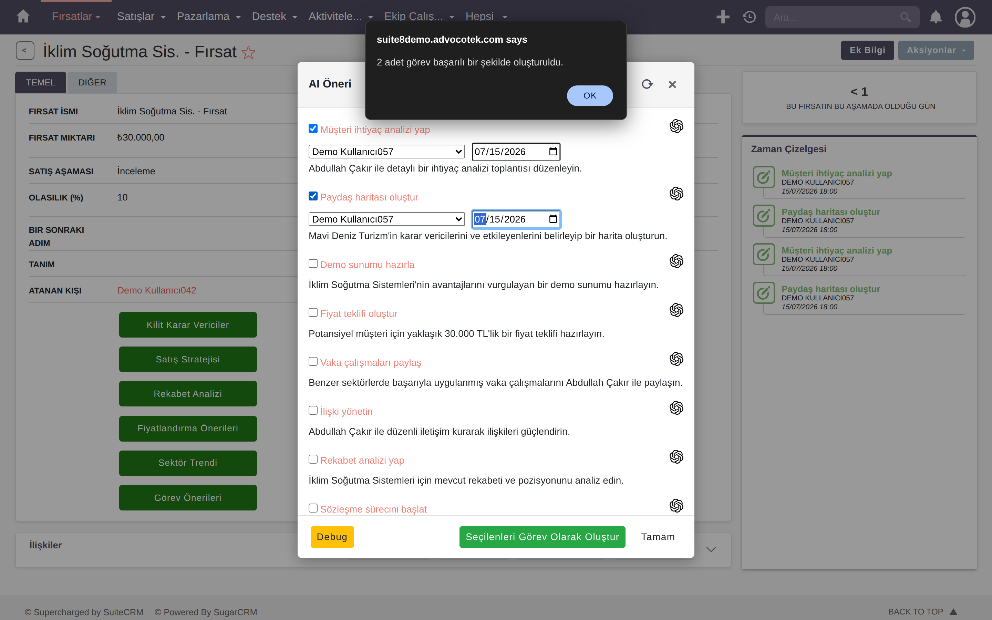Open fourth timeline task icon Paydaş haritası
This screenshot has height=620, width=992.
(764, 293)
